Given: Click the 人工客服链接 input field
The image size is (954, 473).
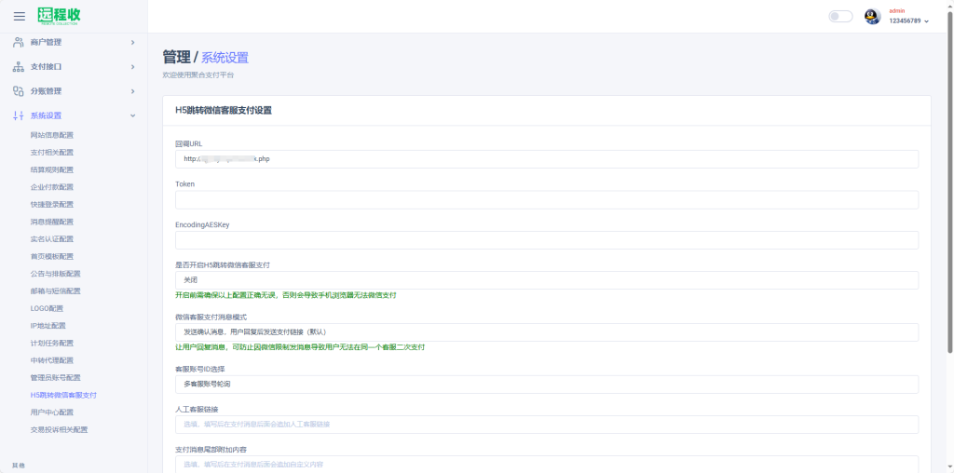Looking at the screenshot, I should pyautogui.click(x=546, y=425).
